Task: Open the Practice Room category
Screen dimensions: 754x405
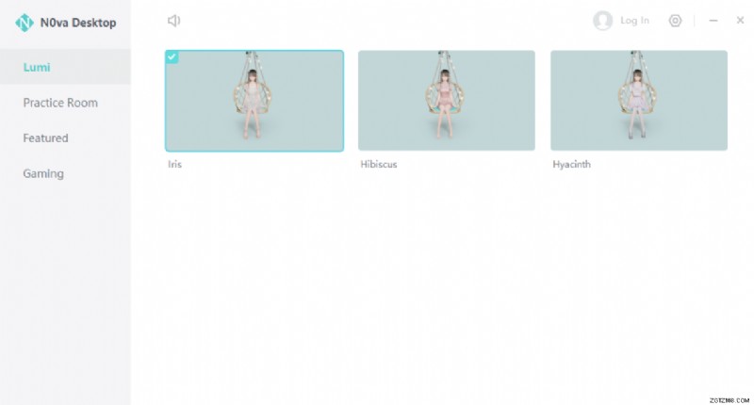Action: (60, 103)
